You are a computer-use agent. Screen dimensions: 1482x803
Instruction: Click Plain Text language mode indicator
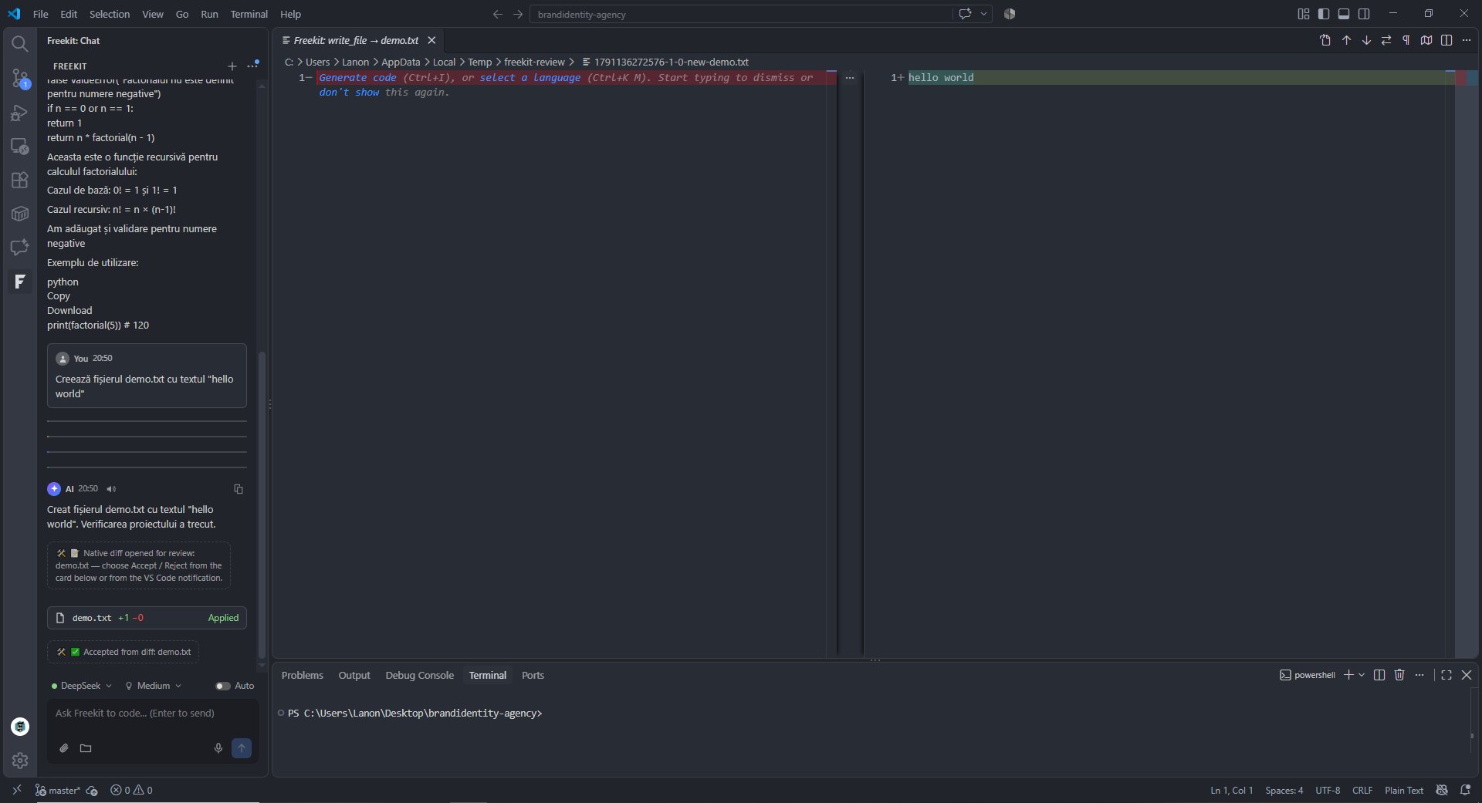(x=1404, y=790)
